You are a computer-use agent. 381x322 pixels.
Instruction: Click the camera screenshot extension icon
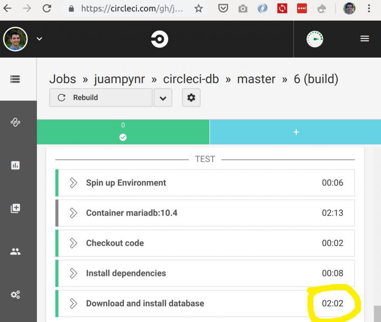click(243, 9)
